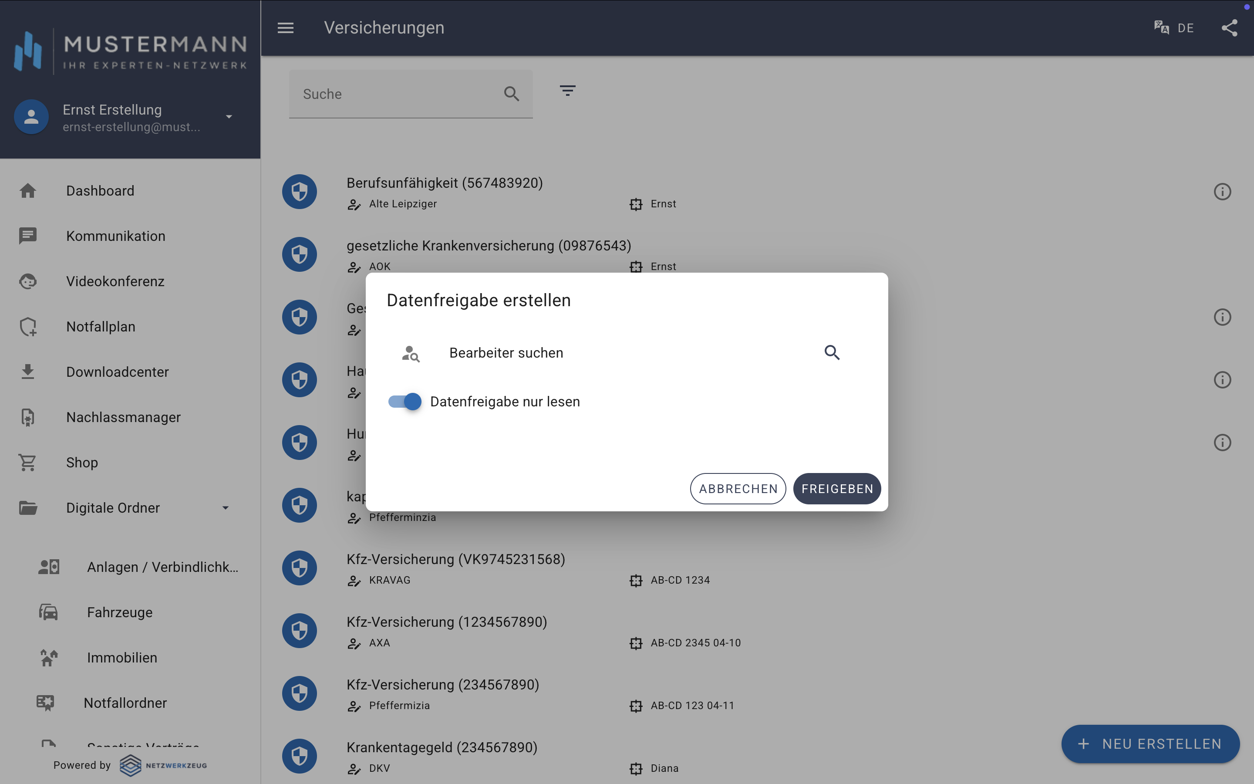The width and height of the screenshot is (1254, 784).
Task: Click the search magnifier in Suche field
Action: (x=512, y=94)
